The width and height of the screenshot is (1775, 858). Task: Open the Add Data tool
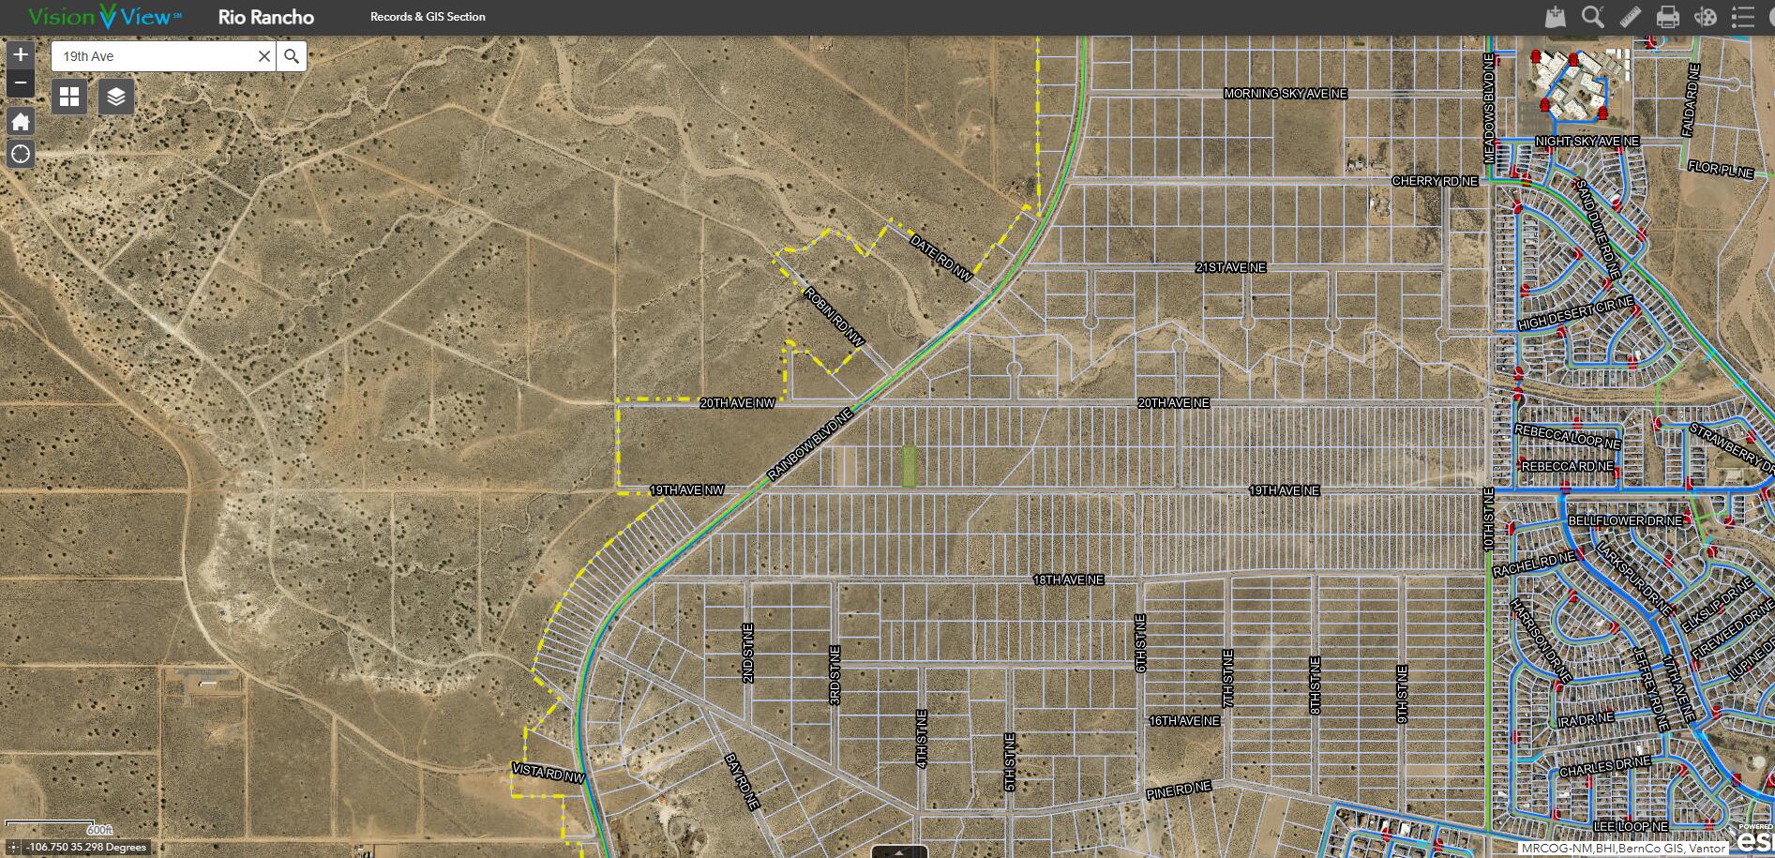point(1556,17)
